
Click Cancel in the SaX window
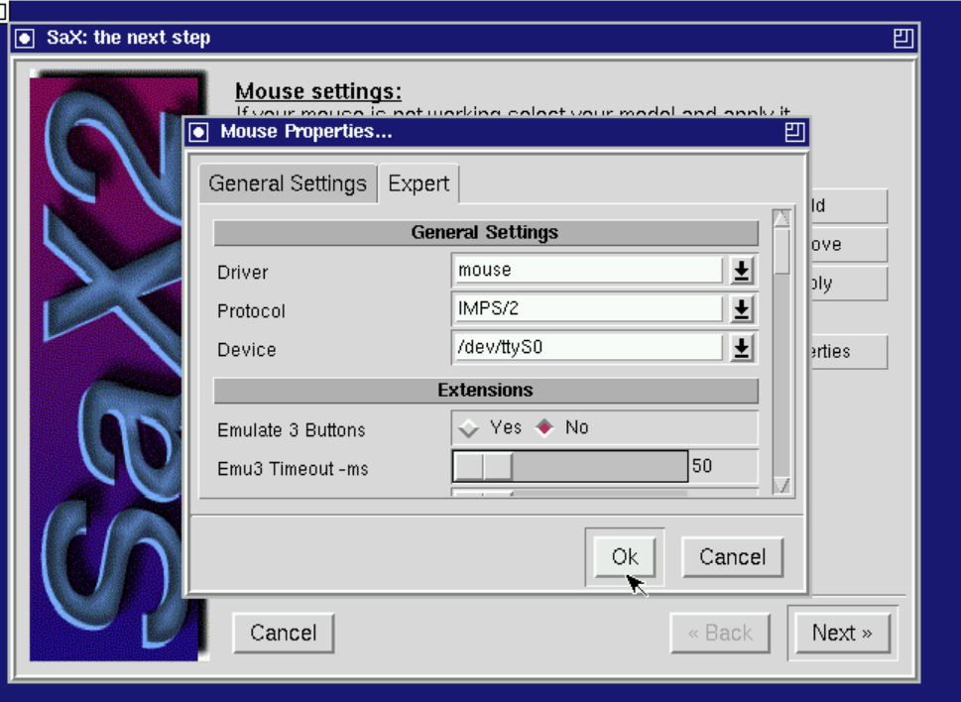click(x=284, y=633)
